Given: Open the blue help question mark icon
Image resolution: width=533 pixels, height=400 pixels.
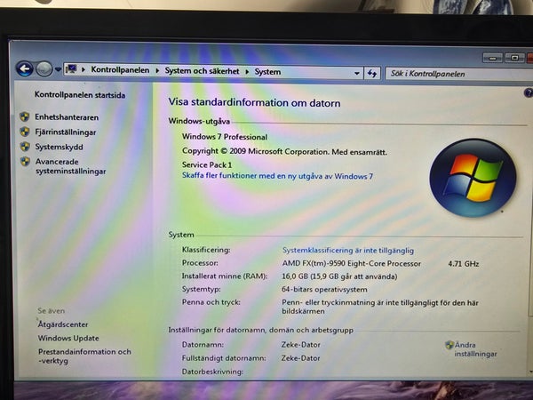Looking at the screenshot, I should click(529, 92).
